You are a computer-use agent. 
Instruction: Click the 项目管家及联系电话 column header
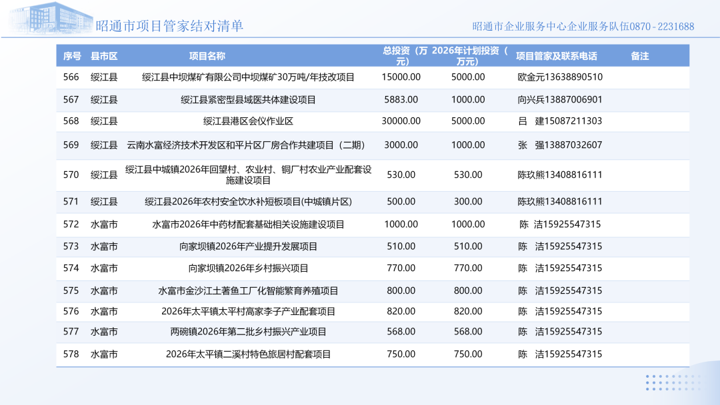point(556,56)
